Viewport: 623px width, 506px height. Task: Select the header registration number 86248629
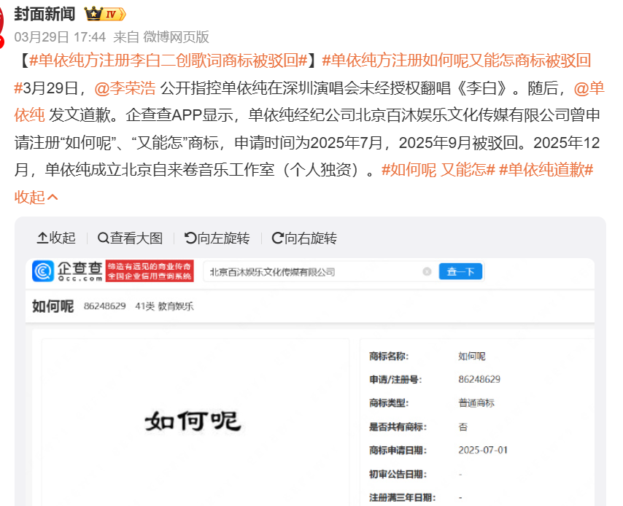(x=105, y=306)
